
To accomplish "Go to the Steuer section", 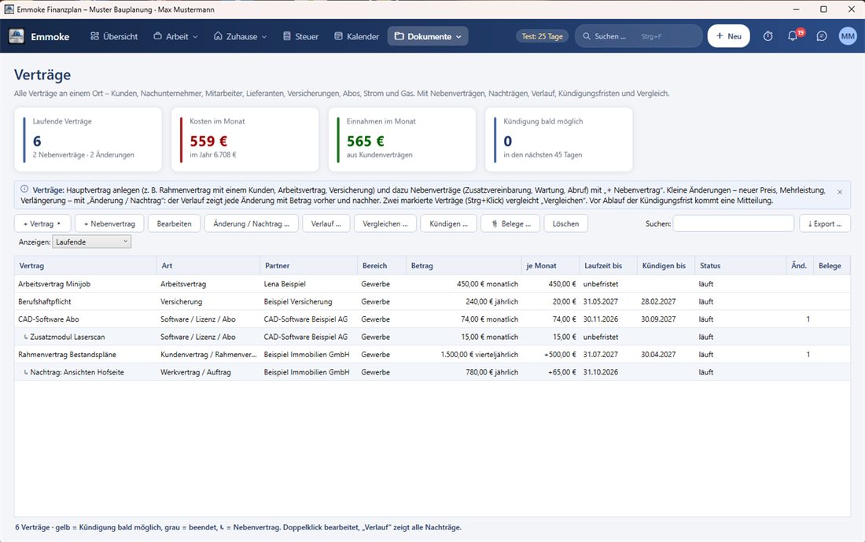I will tap(300, 36).
